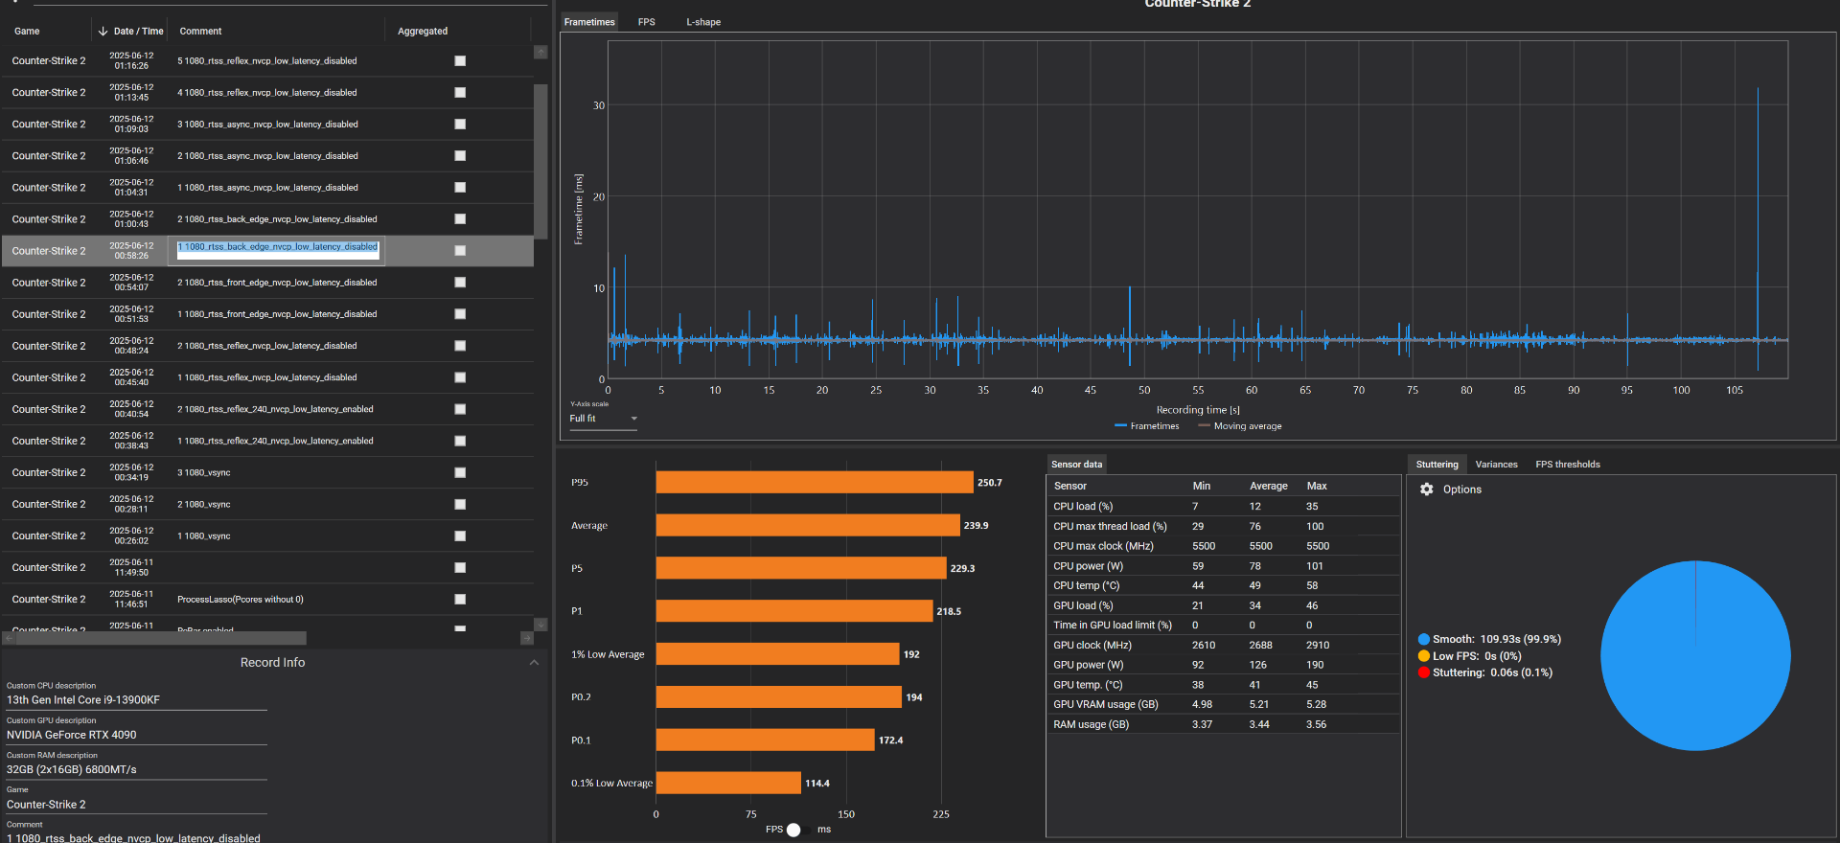The image size is (1840, 843).
Task: Click the blue Smooth legend dot
Action: click(x=1423, y=639)
